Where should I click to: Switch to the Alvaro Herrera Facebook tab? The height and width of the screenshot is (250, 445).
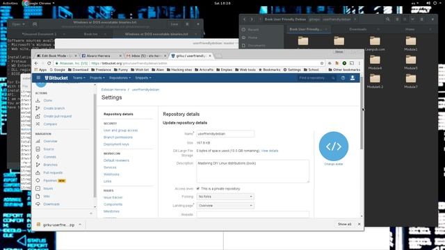tap(100, 56)
